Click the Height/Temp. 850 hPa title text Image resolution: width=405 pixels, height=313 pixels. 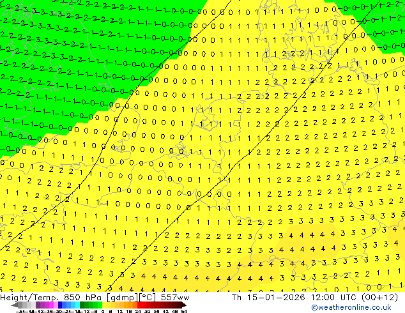tap(51, 298)
